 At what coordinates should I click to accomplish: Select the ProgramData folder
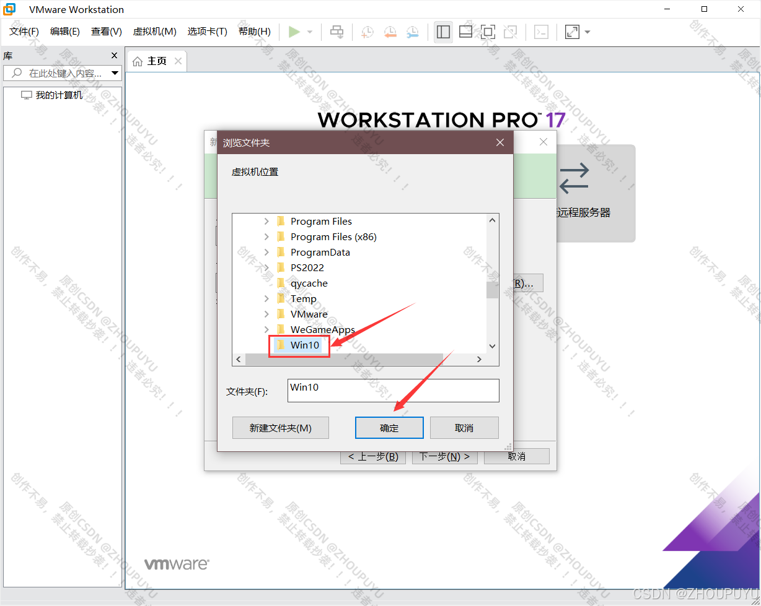click(320, 252)
